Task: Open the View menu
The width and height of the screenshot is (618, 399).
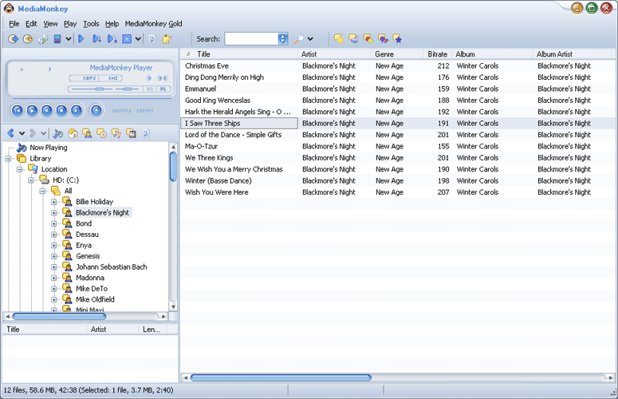Action: 50,24
